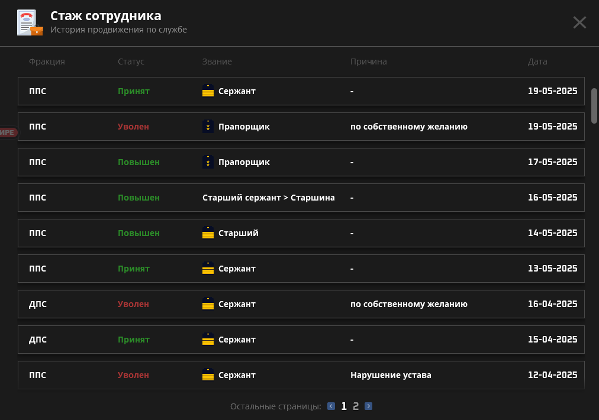
Task: Click the Нарушение устава reason text
Action: click(391, 375)
